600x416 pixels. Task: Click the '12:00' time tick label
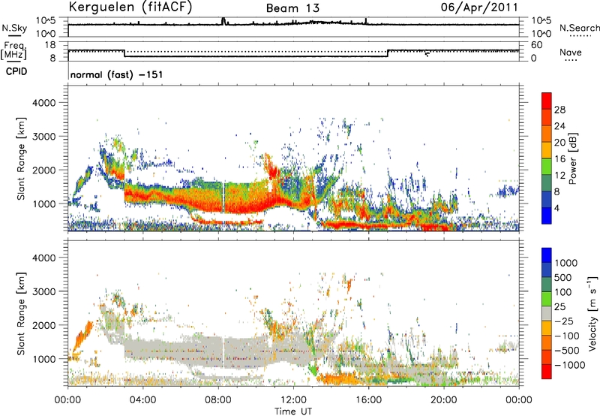click(293, 400)
